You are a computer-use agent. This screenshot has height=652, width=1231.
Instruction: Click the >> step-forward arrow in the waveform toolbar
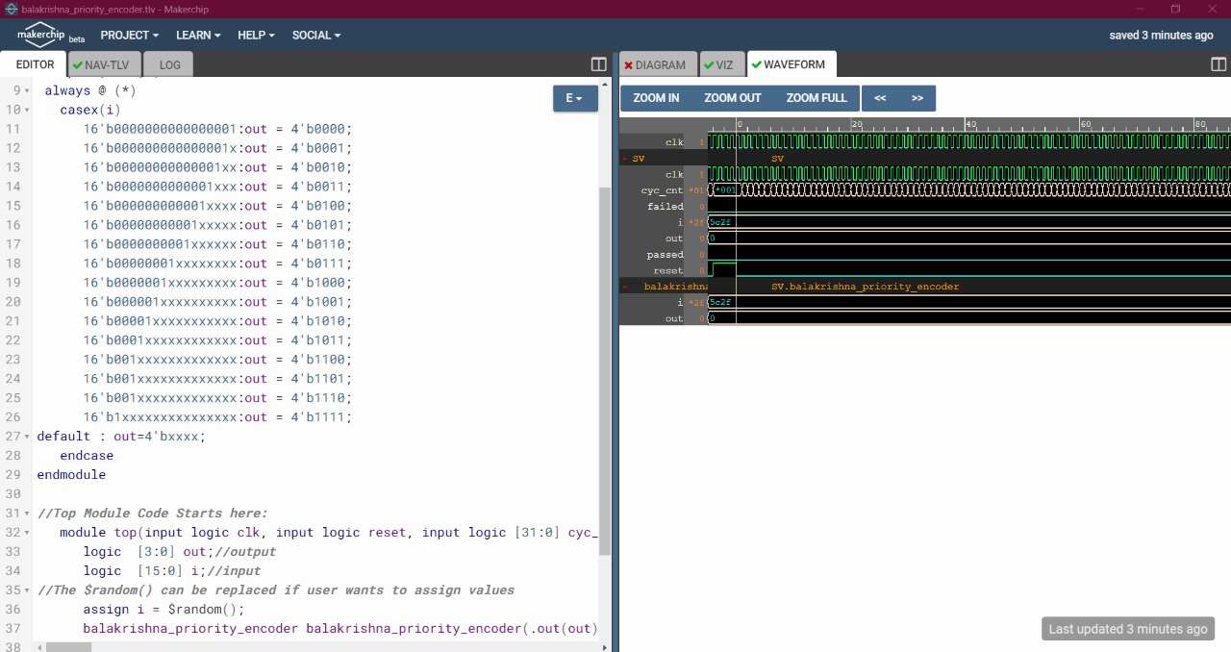[916, 97]
